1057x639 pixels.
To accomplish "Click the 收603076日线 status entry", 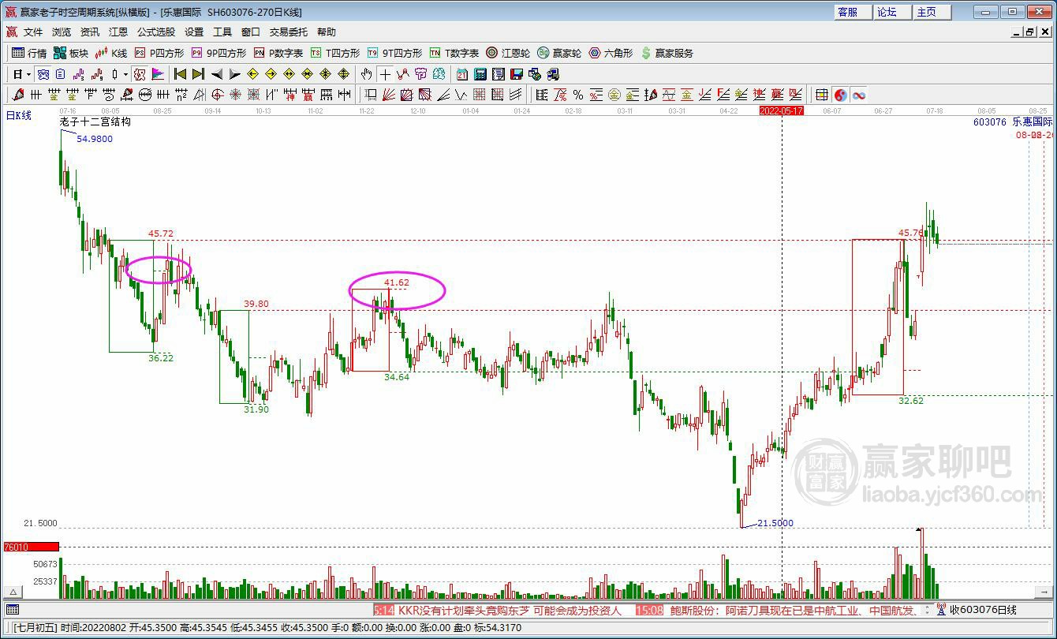I will (x=983, y=610).
